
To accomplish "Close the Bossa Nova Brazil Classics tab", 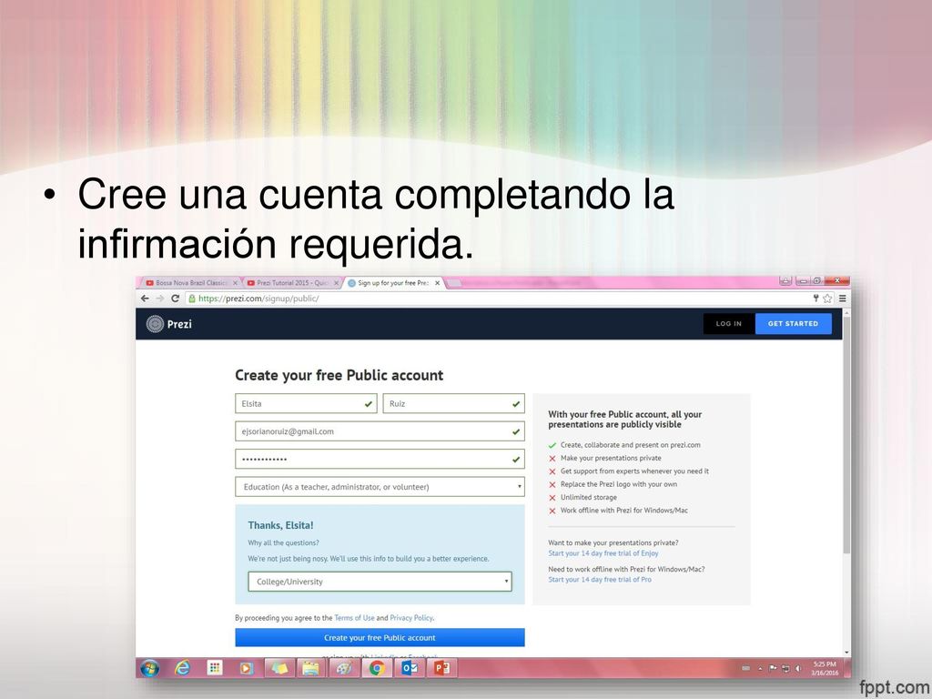I will click(x=236, y=284).
